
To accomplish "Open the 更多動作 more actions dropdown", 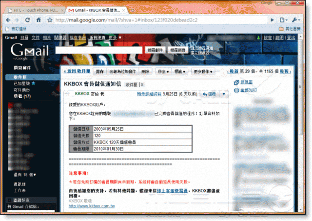I will point(203,72).
